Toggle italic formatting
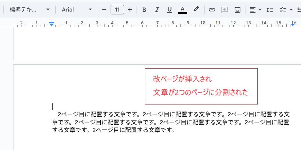Screen dimensions: 301x150 [x=157, y=10]
